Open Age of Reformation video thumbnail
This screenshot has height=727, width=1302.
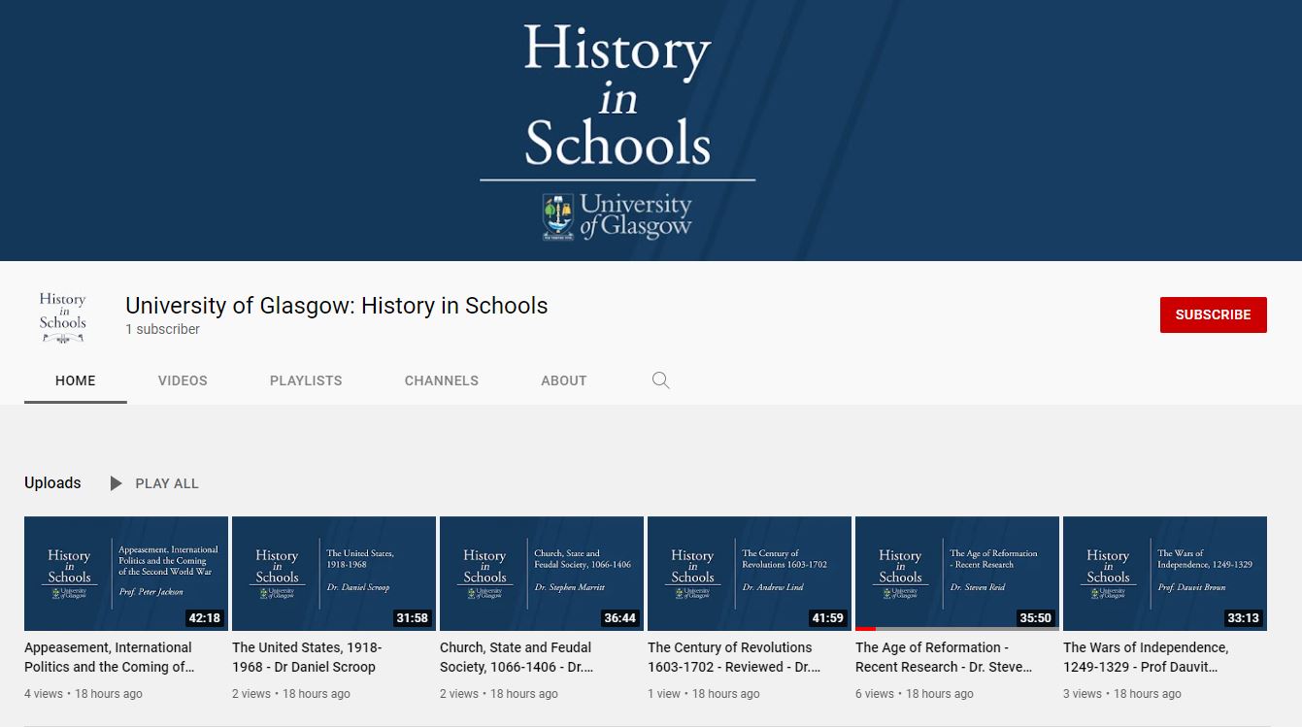(x=957, y=574)
